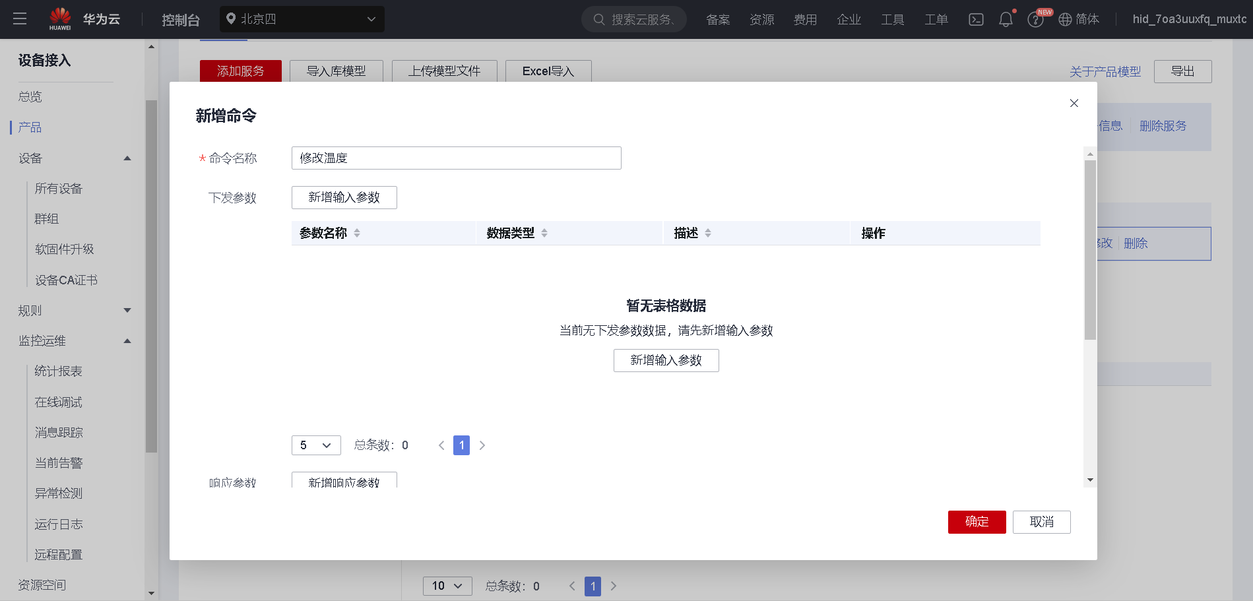Viewport: 1253px width, 601px height.
Task: Select page 1 in dialog pagination
Action: [x=462, y=445]
